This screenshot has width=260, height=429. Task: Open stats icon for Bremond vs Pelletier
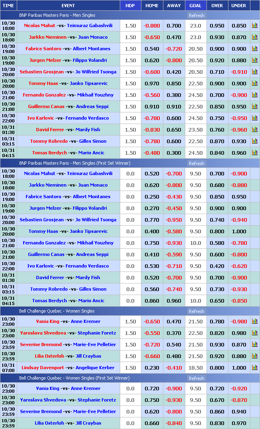[254, 344]
